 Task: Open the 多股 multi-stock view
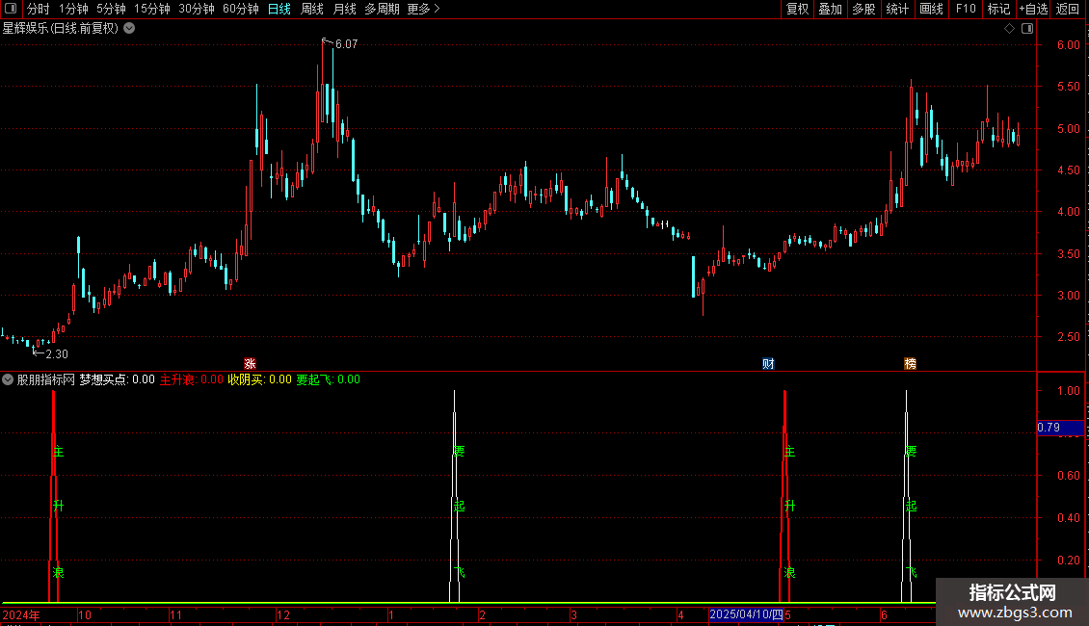[x=863, y=9]
